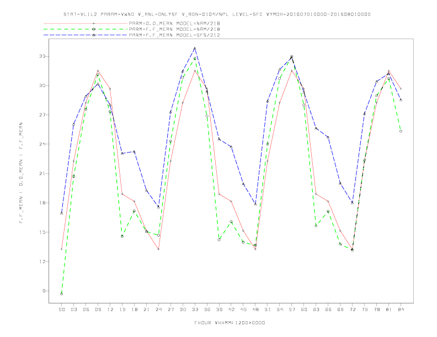The width and height of the screenshot is (437, 337).
Task: Click x-axis forecast hour label 21
Action: (146, 309)
